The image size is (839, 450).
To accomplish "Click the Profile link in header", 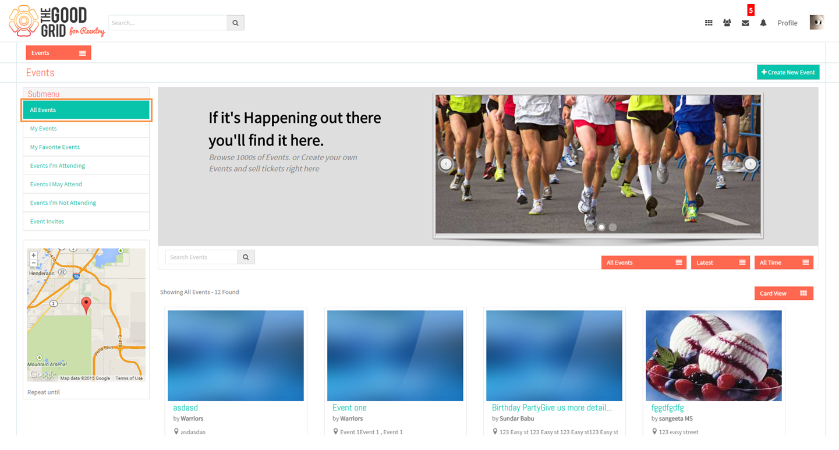I will click(x=787, y=23).
